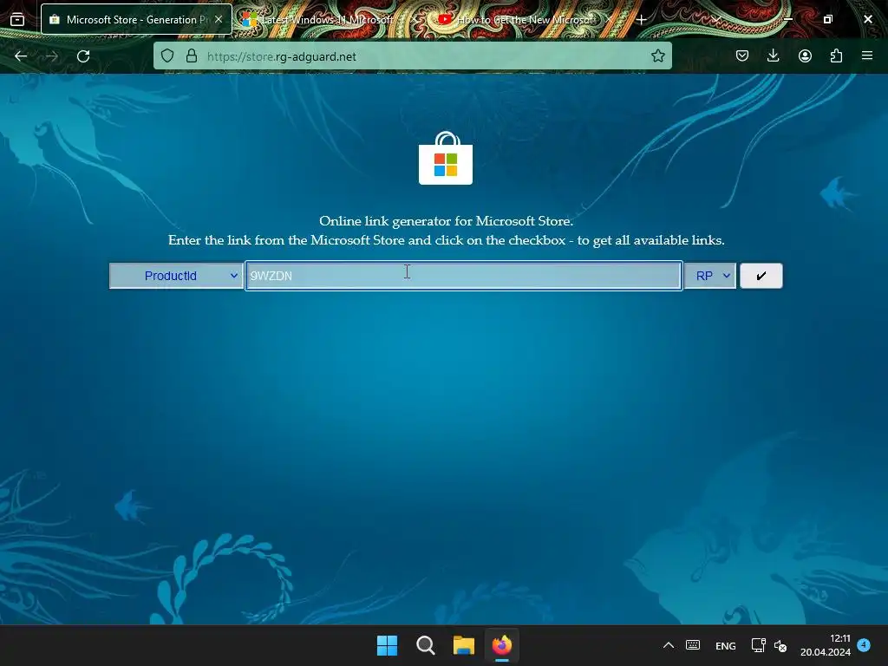Open a new tab with the plus button

point(641,20)
